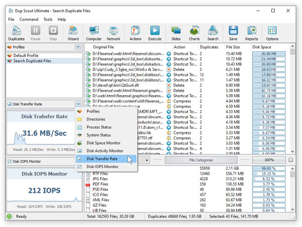Choose Profiles in the panel popup menu
This screenshot has height=227, width=302.
point(106,111)
